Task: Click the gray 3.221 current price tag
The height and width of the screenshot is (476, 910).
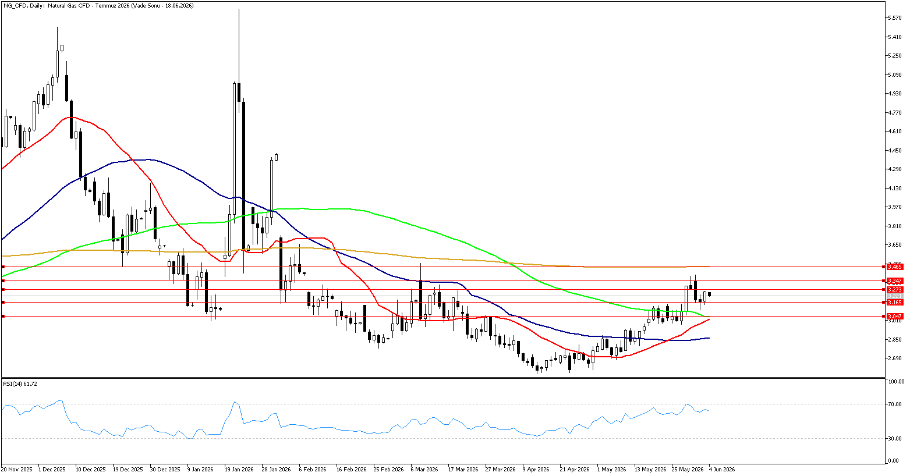Action: 894,296
